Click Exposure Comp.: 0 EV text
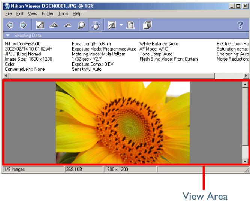250x201 pixels. [x=93, y=64]
